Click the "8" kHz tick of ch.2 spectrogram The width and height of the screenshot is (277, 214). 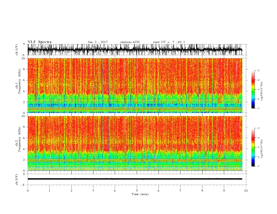tap(24, 127)
